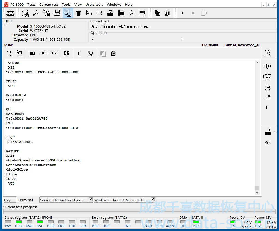Open the Users tests menu
This screenshot has width=279, height=231.
(x=94, y=4)
